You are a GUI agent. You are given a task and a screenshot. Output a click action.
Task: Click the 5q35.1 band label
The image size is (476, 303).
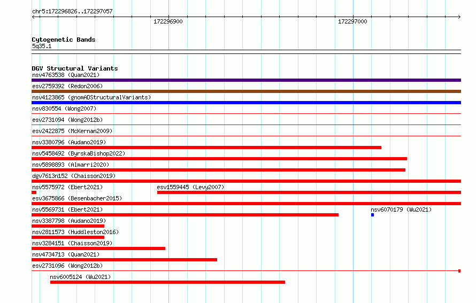coord(42,46)
